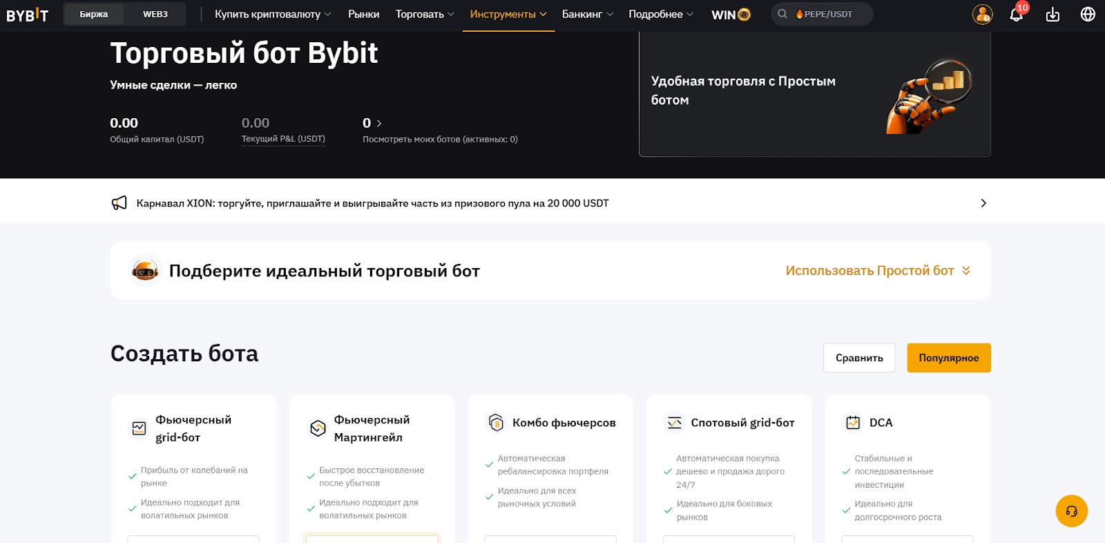
Task: Click the Создать бота heading
Action: [x=184, y=354]
